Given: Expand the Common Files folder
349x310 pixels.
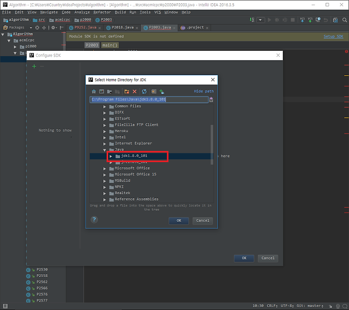Looking at the screenshot, I should pyautogui.click(x=104, y=107).
